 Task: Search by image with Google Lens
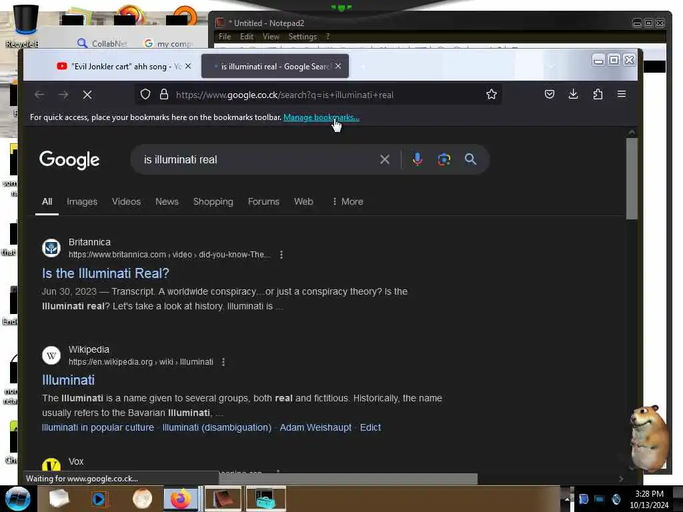tap(444, 159)
